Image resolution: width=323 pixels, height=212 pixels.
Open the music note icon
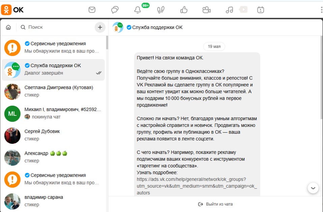click(x=229, y=10)
